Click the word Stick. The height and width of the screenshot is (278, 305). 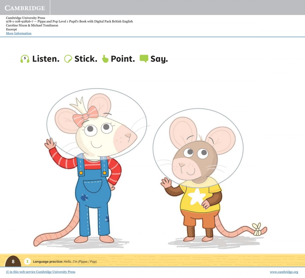pyautogui.click(x=86, y=59)
